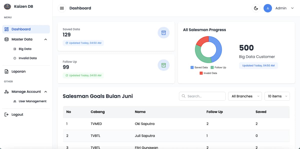Click the Admin user avatar icon
The height and width of the screenshot is (149, 300).
[x=268, y=8]
